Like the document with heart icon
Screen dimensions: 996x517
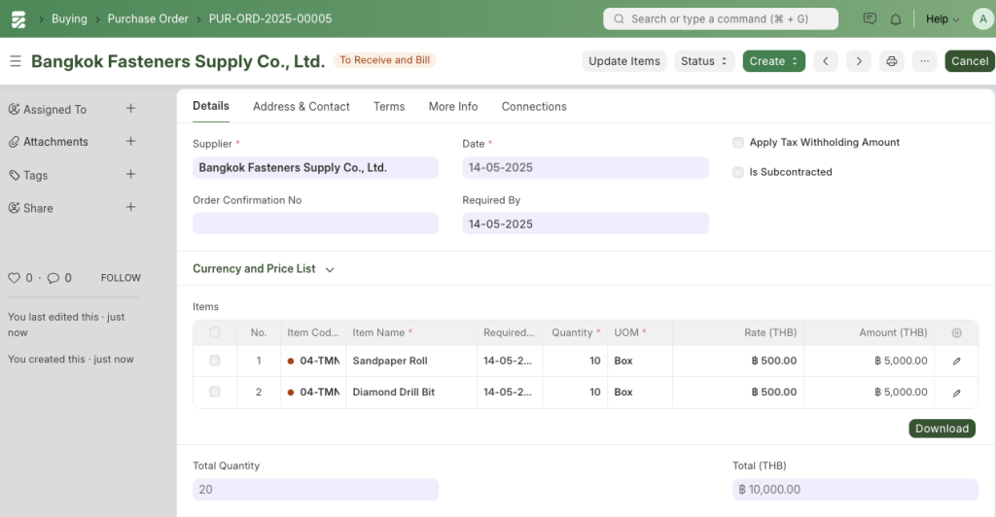click(x=14, y=278)
